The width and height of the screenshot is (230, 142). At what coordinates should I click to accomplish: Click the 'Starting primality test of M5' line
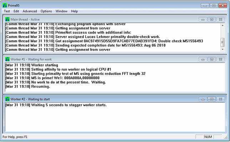[x=75, y=73]
